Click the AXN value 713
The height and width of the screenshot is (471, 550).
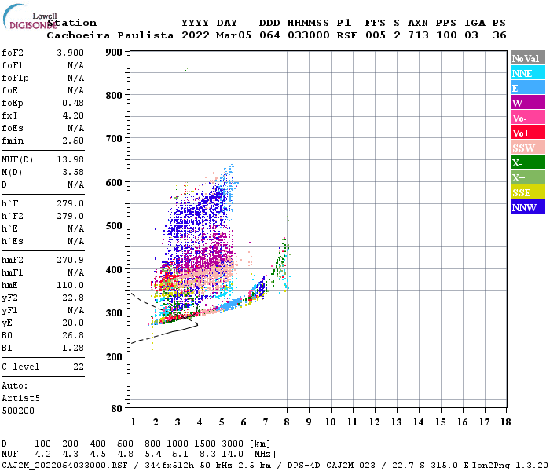coord(418,35)
